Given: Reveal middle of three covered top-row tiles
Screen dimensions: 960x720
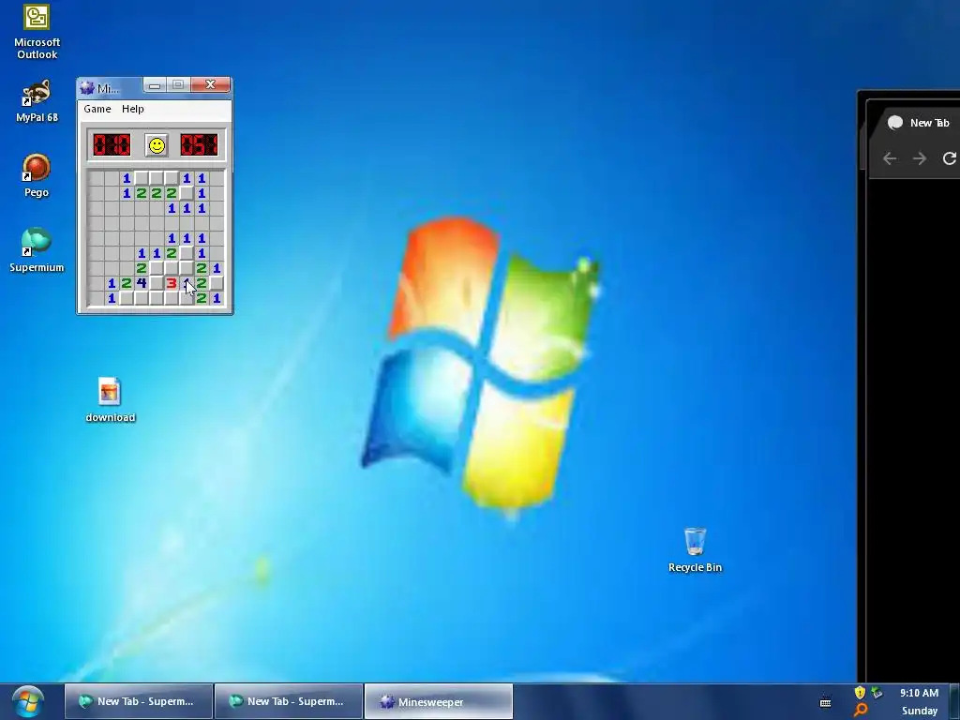Looking at the screenshot, I should 157,178.
